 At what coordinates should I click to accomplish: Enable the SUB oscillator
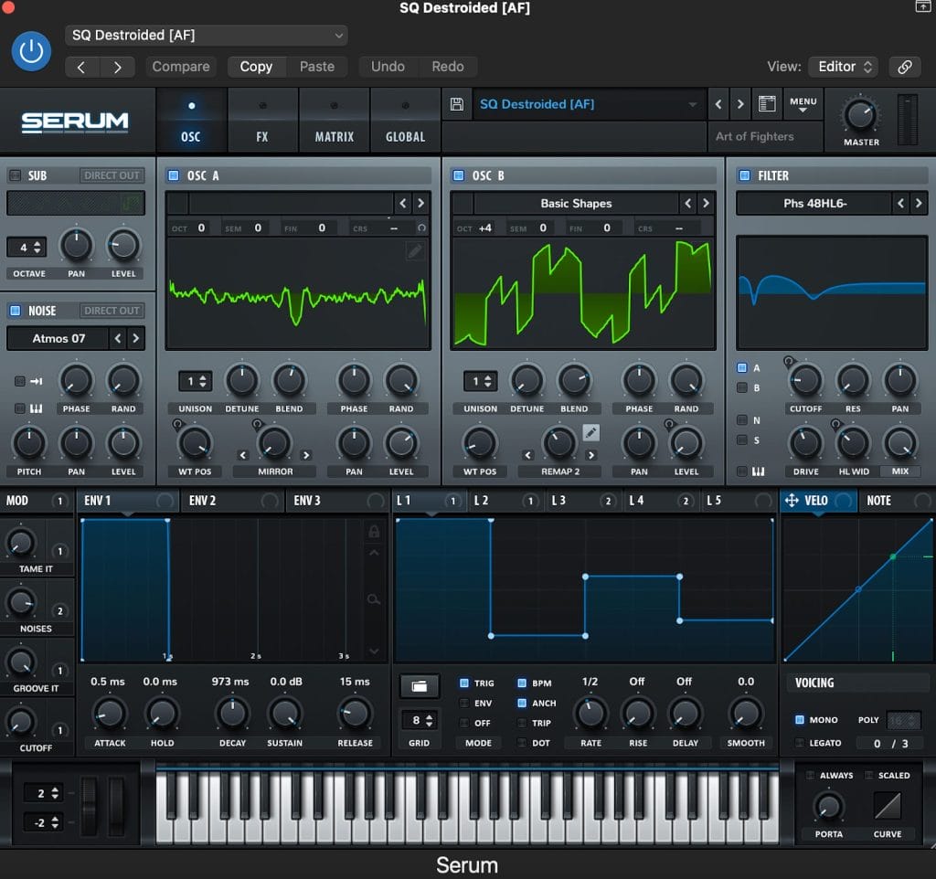[15, 175]
